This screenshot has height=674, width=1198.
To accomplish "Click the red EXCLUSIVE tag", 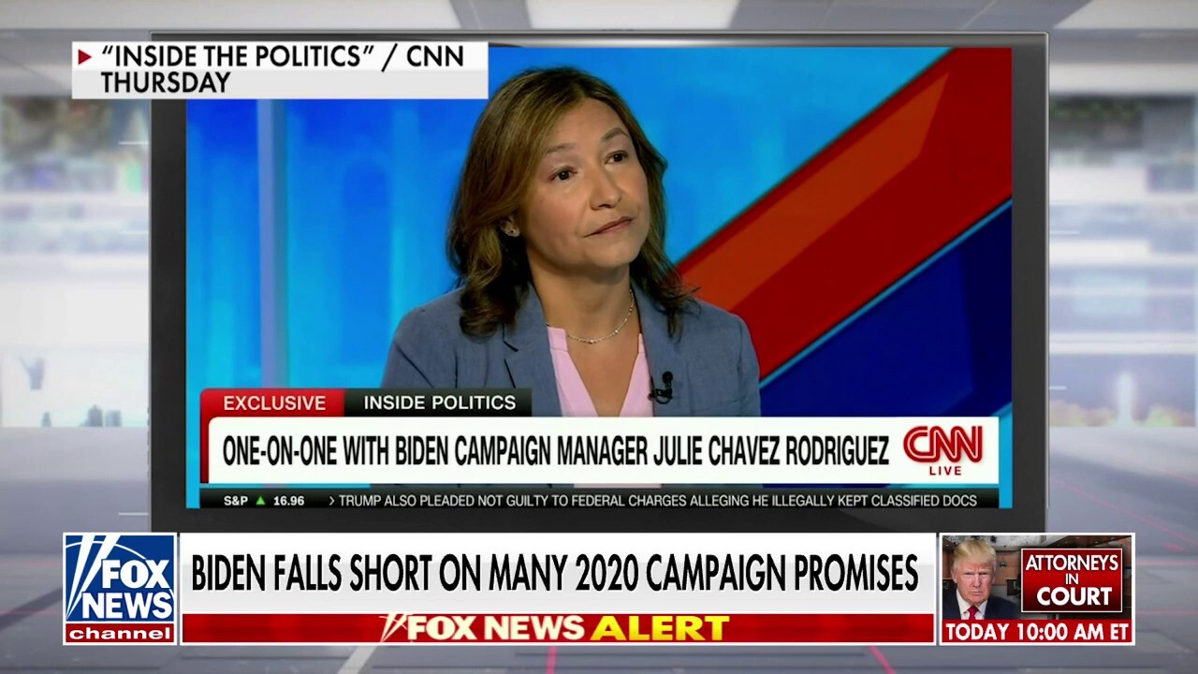I will tap(273, 403).
